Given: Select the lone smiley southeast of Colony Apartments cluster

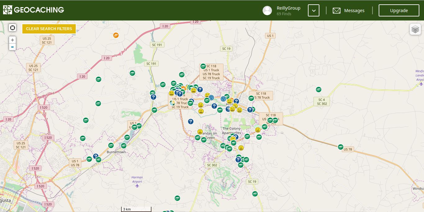Looking at the screenshot, I should (x=241, y=148).
